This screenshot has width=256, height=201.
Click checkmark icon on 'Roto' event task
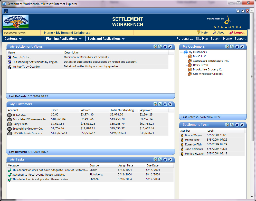coord(10,175)
